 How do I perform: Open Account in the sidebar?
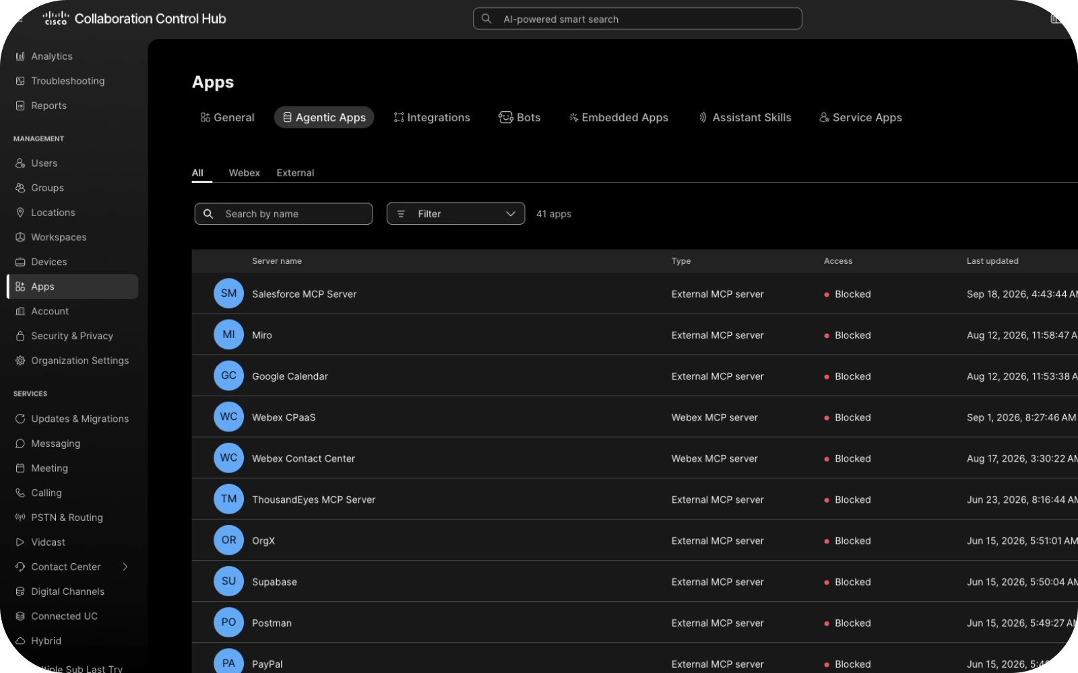coord(43,312)
